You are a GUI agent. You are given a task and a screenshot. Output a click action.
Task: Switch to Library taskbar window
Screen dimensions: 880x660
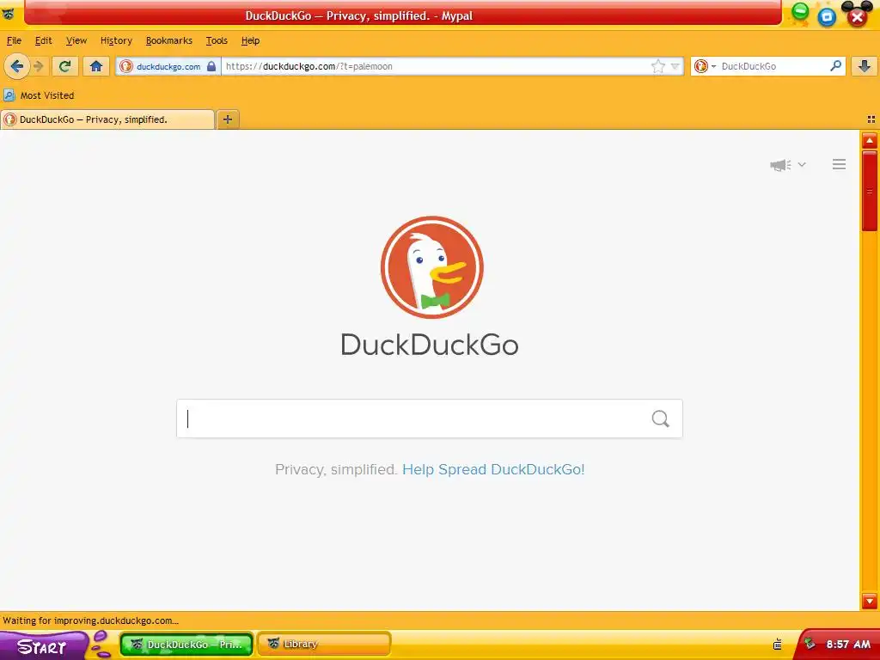pos(324,645)
